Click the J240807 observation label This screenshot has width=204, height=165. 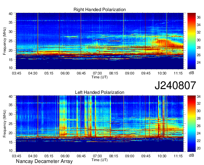[x=175, y=85]
